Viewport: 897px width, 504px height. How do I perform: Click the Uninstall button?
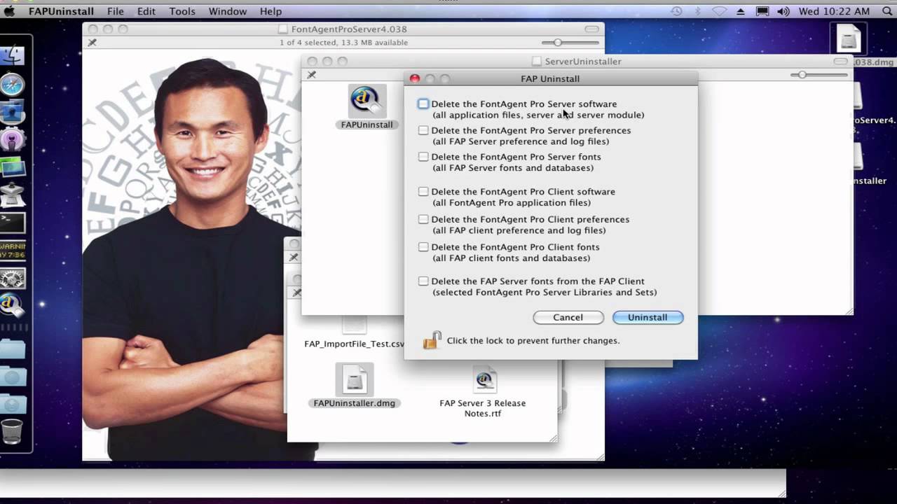click(x=648, y=317)
